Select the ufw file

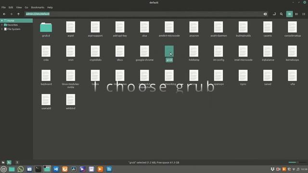coord(293,77)
